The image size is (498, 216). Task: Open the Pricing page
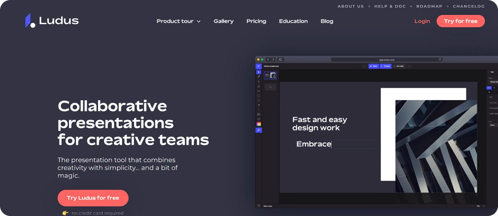tap(256, 21)
